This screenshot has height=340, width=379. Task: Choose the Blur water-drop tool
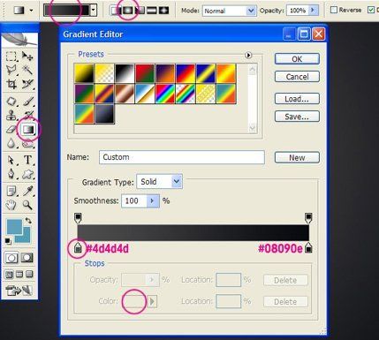pos(11,143)
